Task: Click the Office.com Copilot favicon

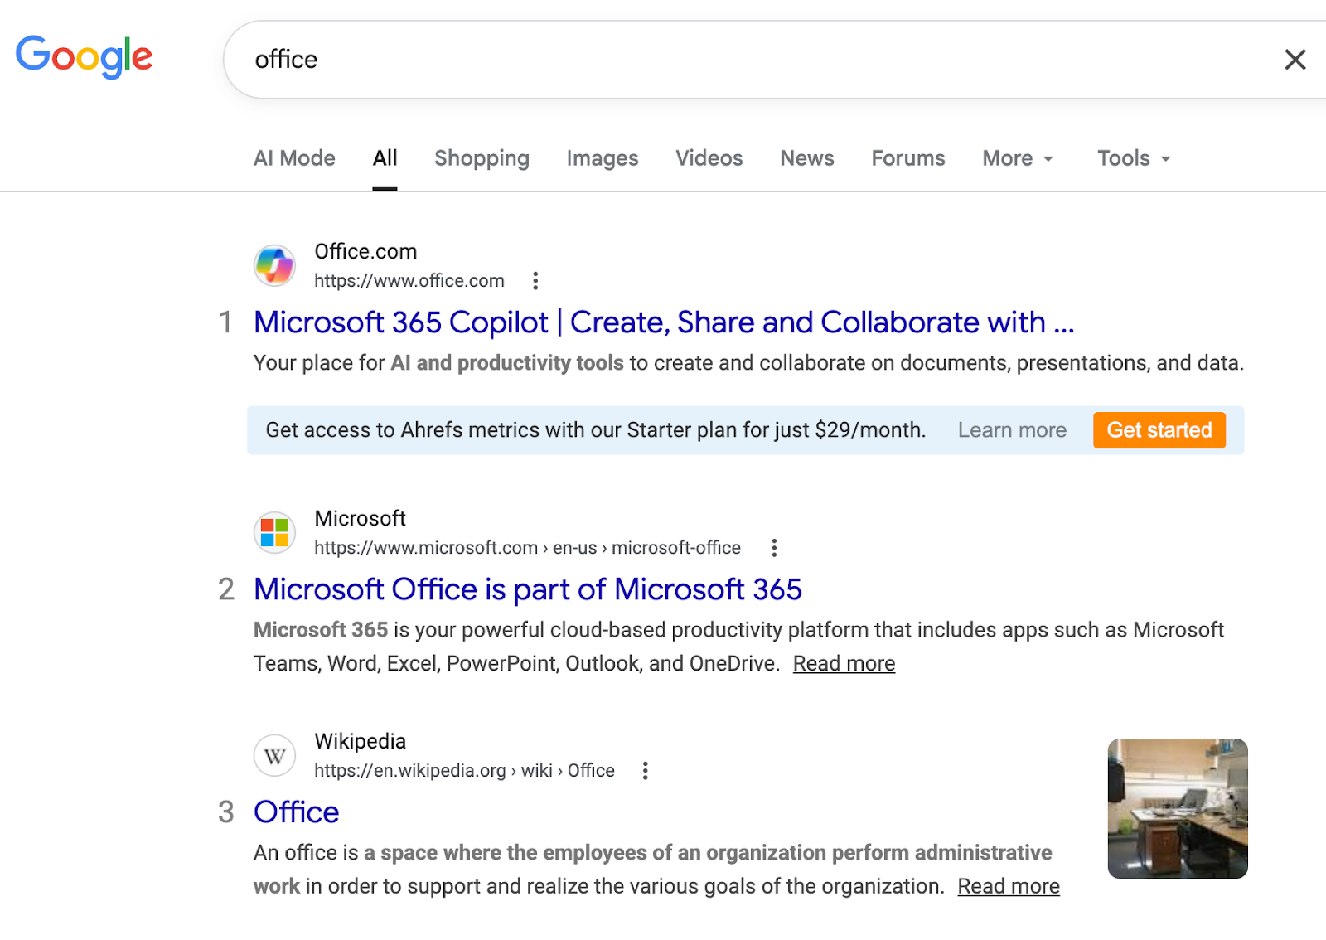Action: [x=274, y=265]
